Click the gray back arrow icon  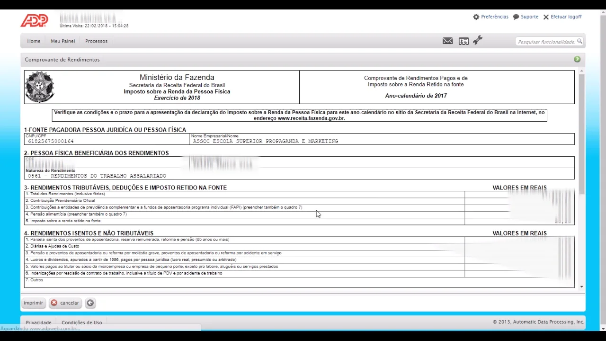pos(90,303)
